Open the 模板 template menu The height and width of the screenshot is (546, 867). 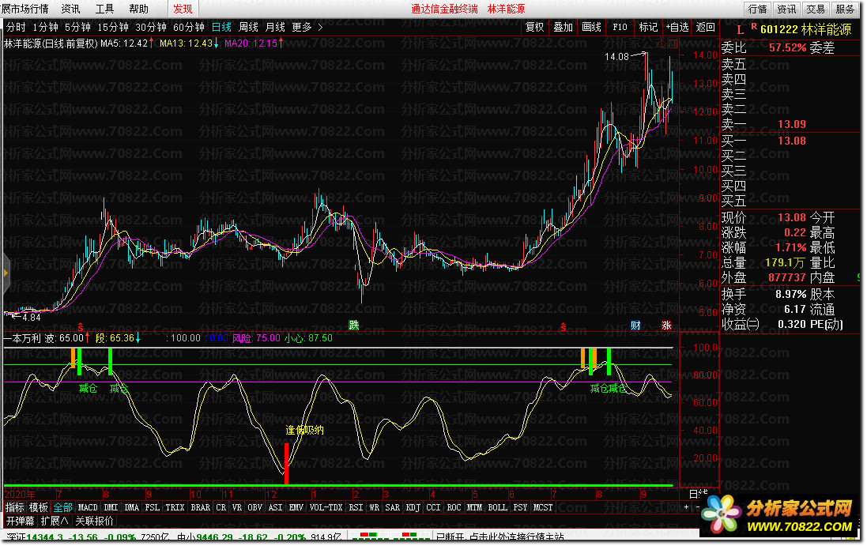click(x=39, y=506)
